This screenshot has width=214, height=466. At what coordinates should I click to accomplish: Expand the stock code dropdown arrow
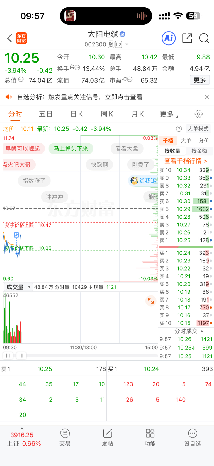[x=127, y=44]
